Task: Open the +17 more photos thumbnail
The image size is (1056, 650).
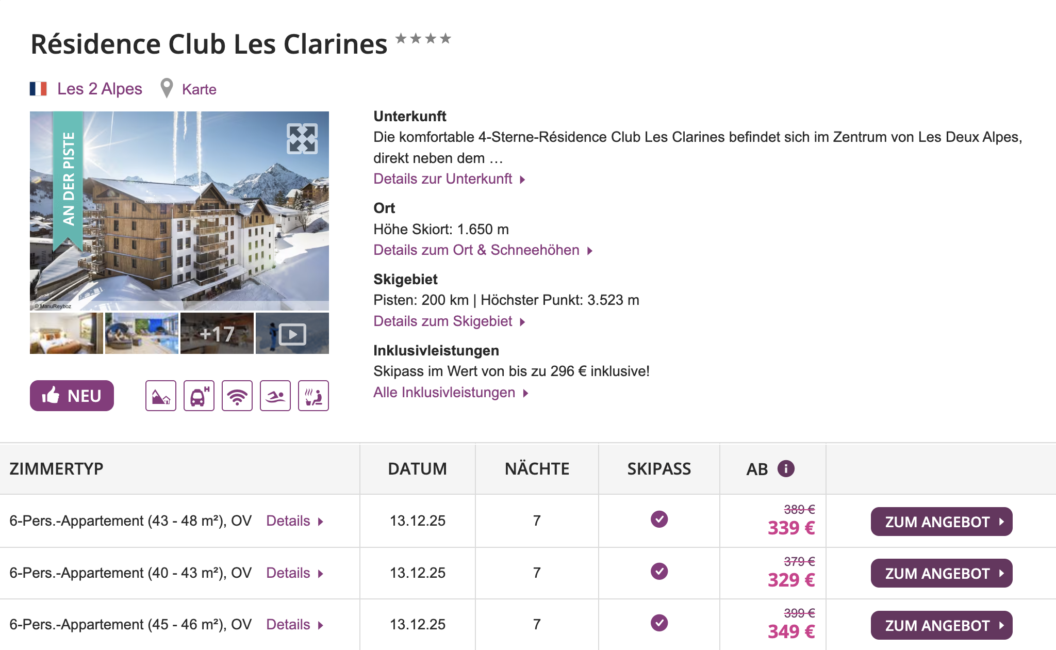Action: 217,334
